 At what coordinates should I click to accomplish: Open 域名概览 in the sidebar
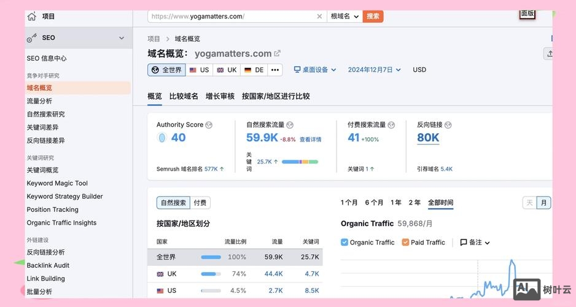pos(39,88)
